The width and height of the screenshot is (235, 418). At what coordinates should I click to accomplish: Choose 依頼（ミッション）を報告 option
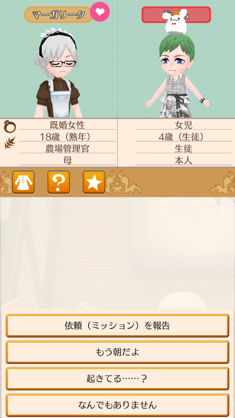click(117, 326)
